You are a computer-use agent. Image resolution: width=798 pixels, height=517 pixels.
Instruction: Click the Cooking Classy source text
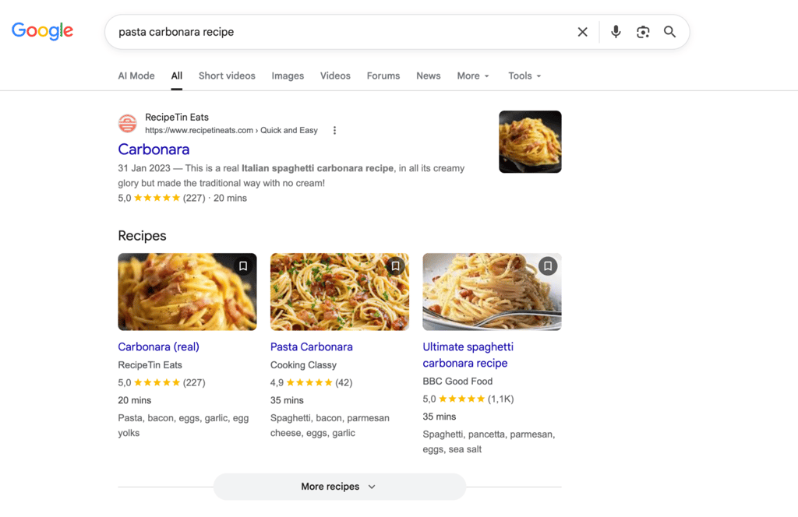(303, 365)
